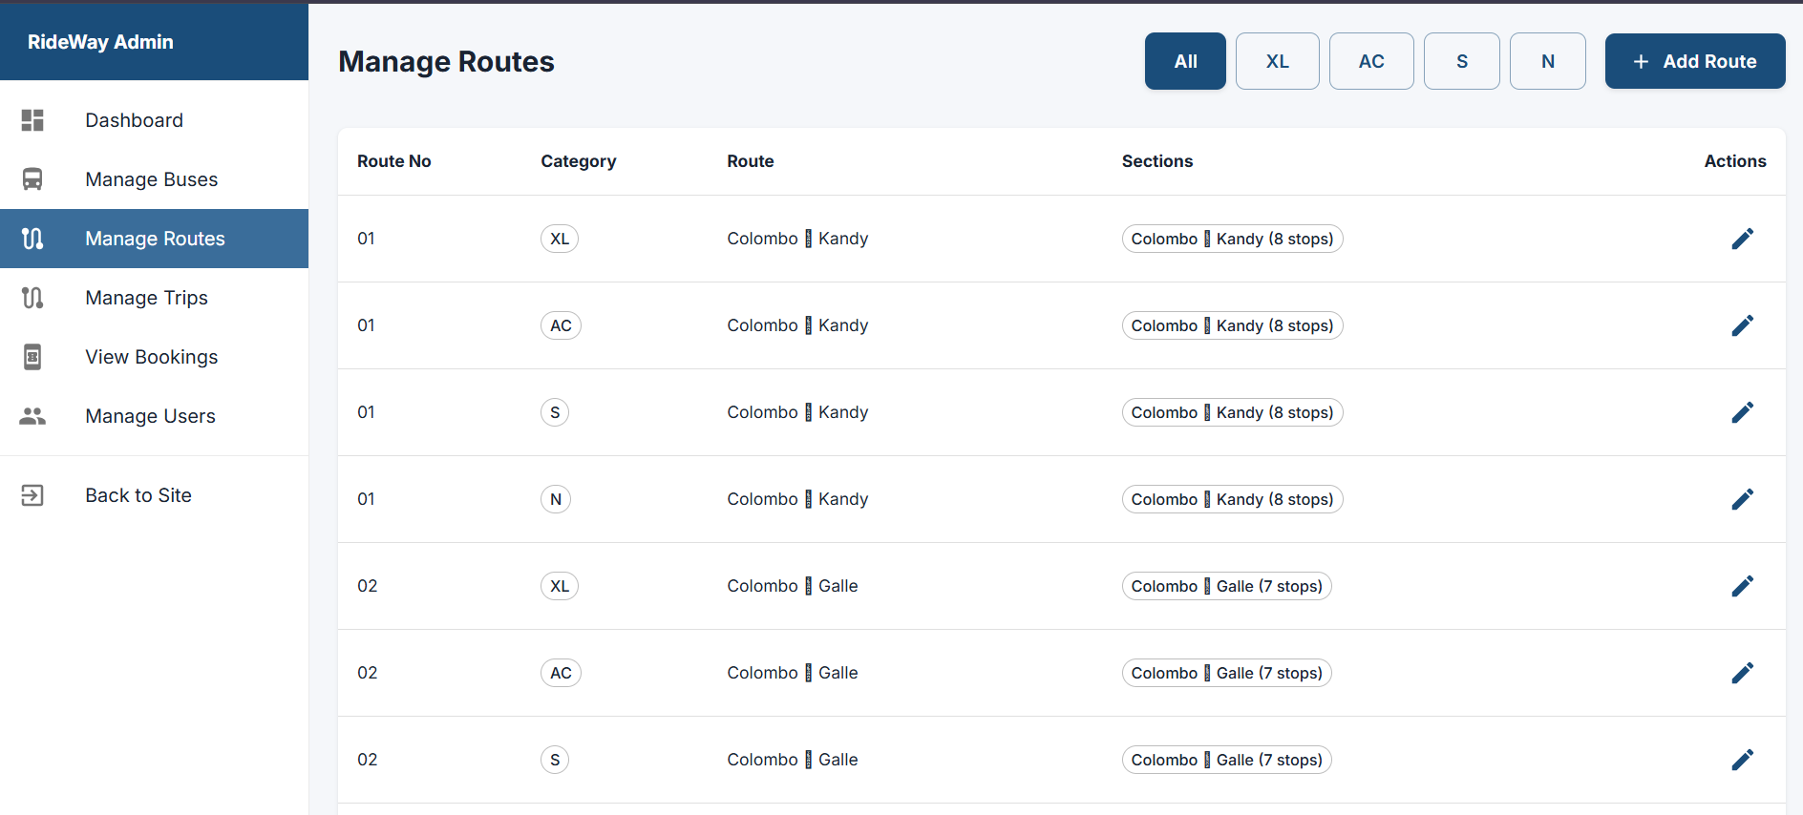This screenshot has height=815, width=1803.
Task: Click Back to Site link
Action: [154, 495]
